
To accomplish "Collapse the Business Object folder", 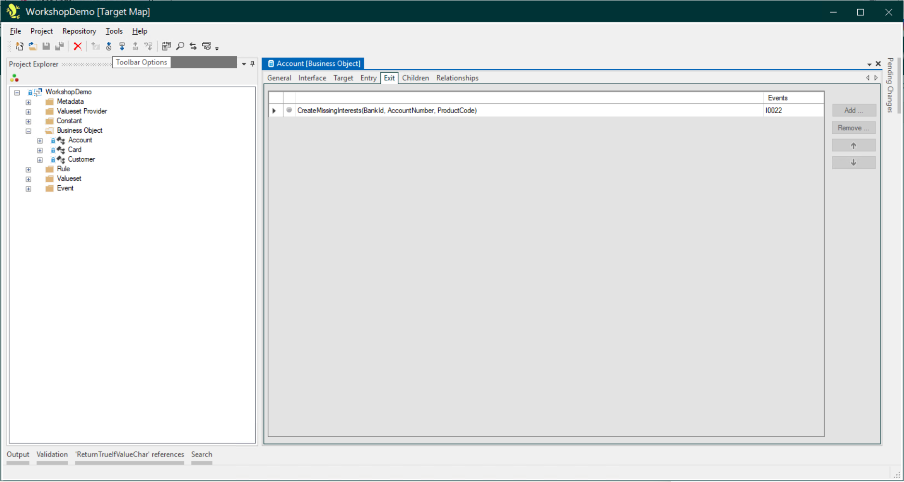I will [x=28, y=131].
